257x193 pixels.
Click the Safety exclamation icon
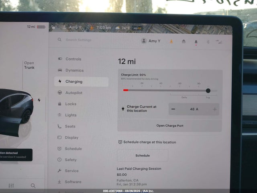click(x=59, y=160)
